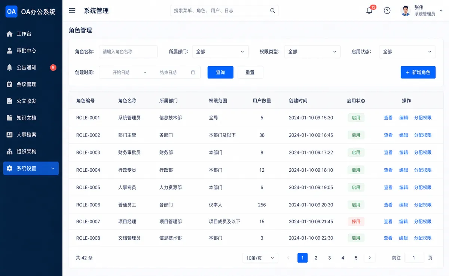Go to previous page arrow
The width and height of the screenshot is (449, 276).
pyautogui.click(x=288, y=258)
